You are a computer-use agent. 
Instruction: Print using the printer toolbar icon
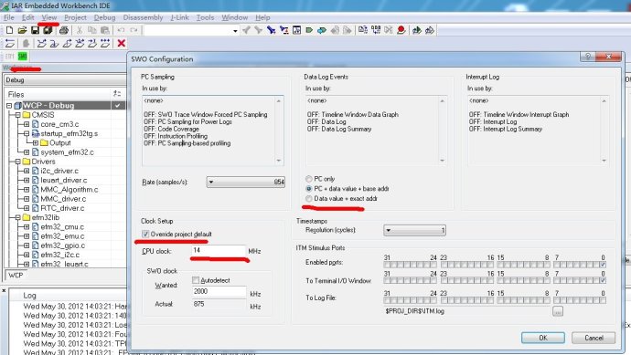click(64, 30)
